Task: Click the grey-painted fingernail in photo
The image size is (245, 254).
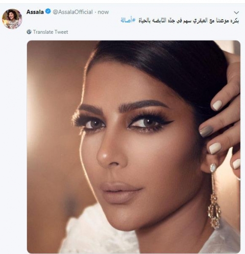Action: pyautogui.click(x=206, y=131)
